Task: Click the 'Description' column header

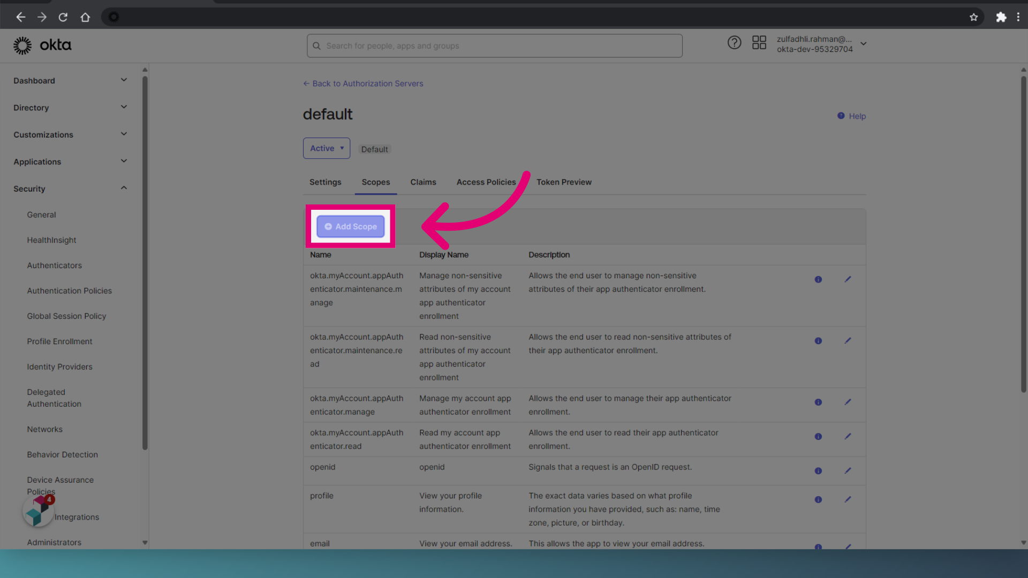Action: 549,255
